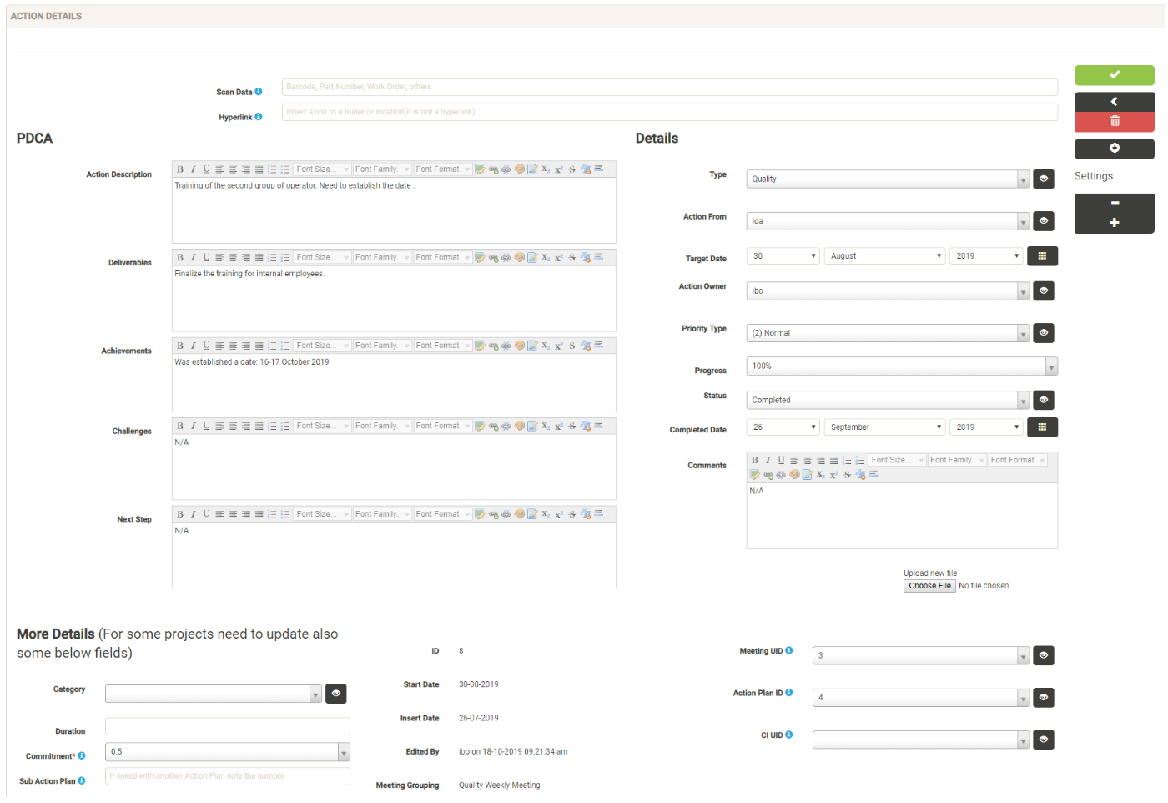Apply subscript in the Next Step editor toolbar
This screenshot has width=1168, height=803.
[x=545, y=514]
